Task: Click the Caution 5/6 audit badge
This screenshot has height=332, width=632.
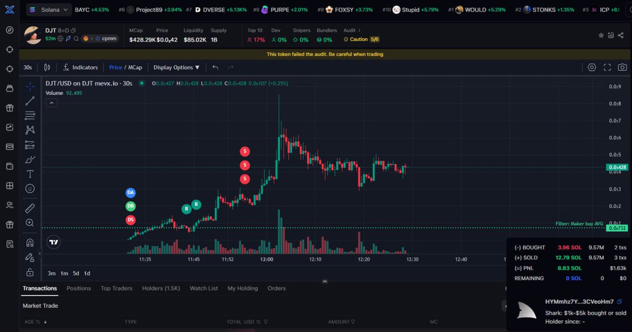Action: click(x=361, y=40)
